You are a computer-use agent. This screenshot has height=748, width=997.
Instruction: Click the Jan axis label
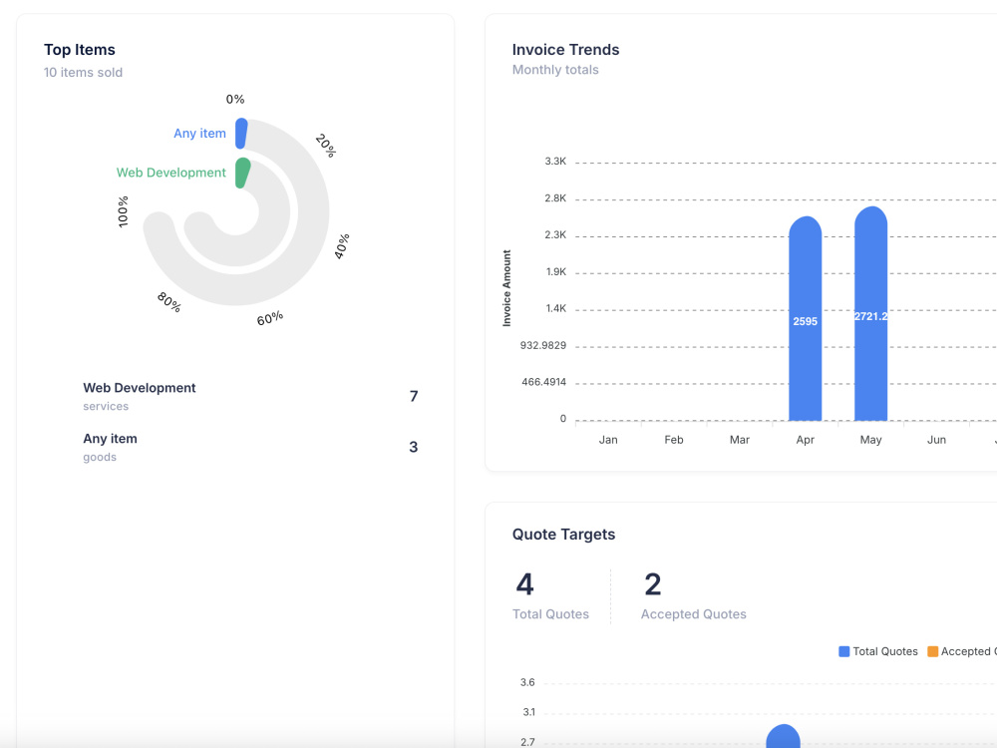pyautogui.click(x=608, y=440)
